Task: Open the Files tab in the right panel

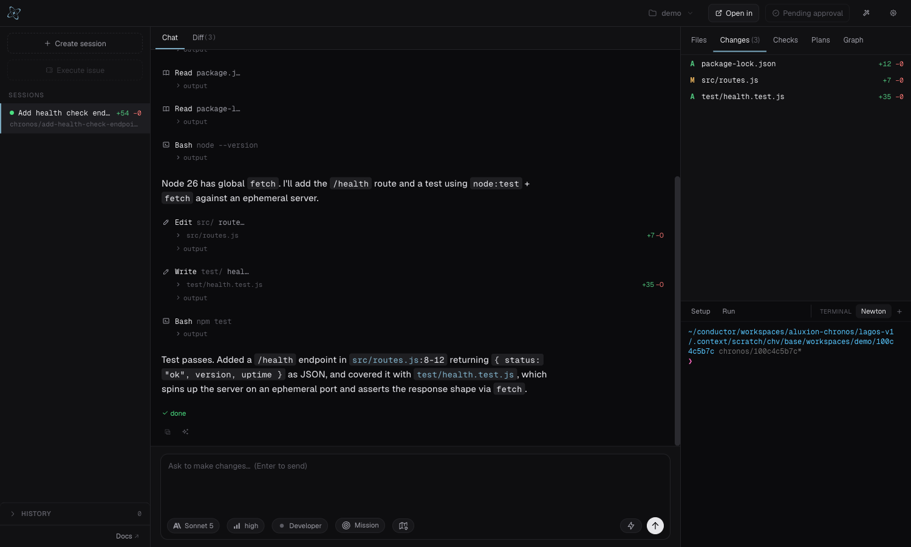Action: point(699,40)
